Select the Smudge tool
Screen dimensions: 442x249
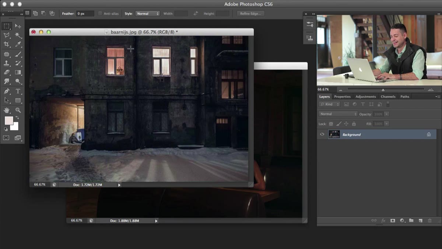[x=7, y=82]
